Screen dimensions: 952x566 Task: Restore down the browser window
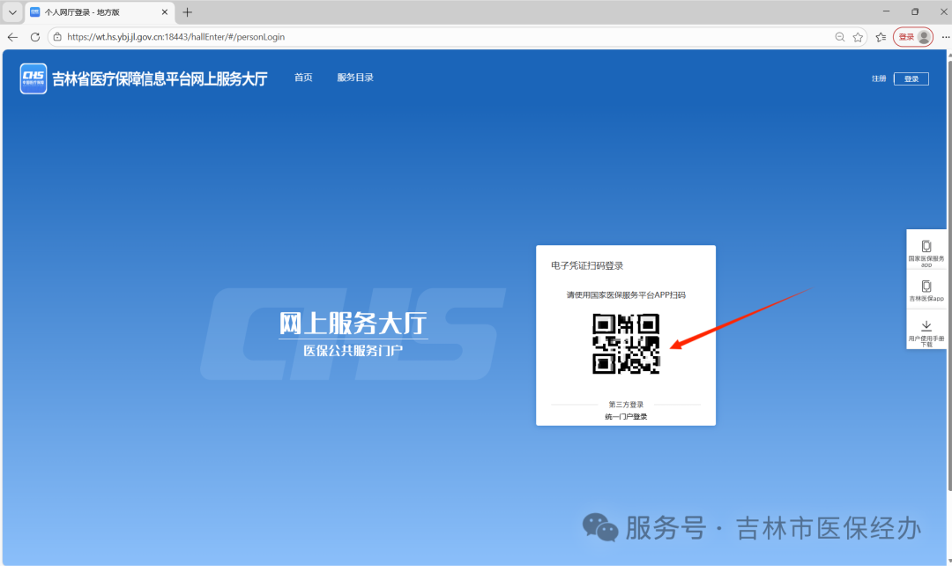(x=915, y=11)
